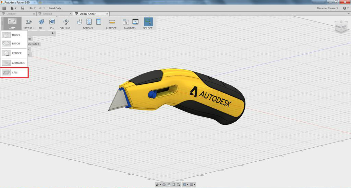
Task: Open the data panel grid icon
Action: click(4, 8)
